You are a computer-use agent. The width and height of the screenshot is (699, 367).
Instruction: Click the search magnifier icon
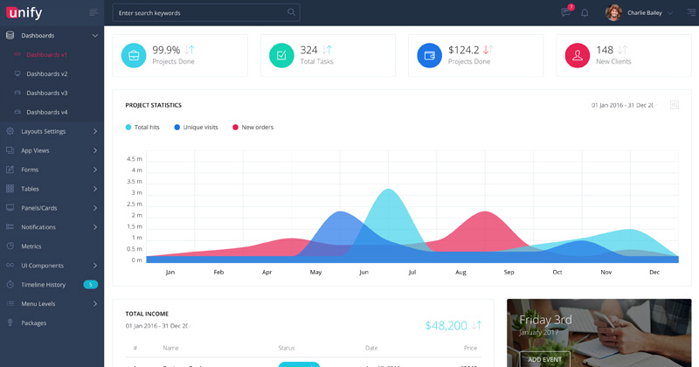[291, 12]
